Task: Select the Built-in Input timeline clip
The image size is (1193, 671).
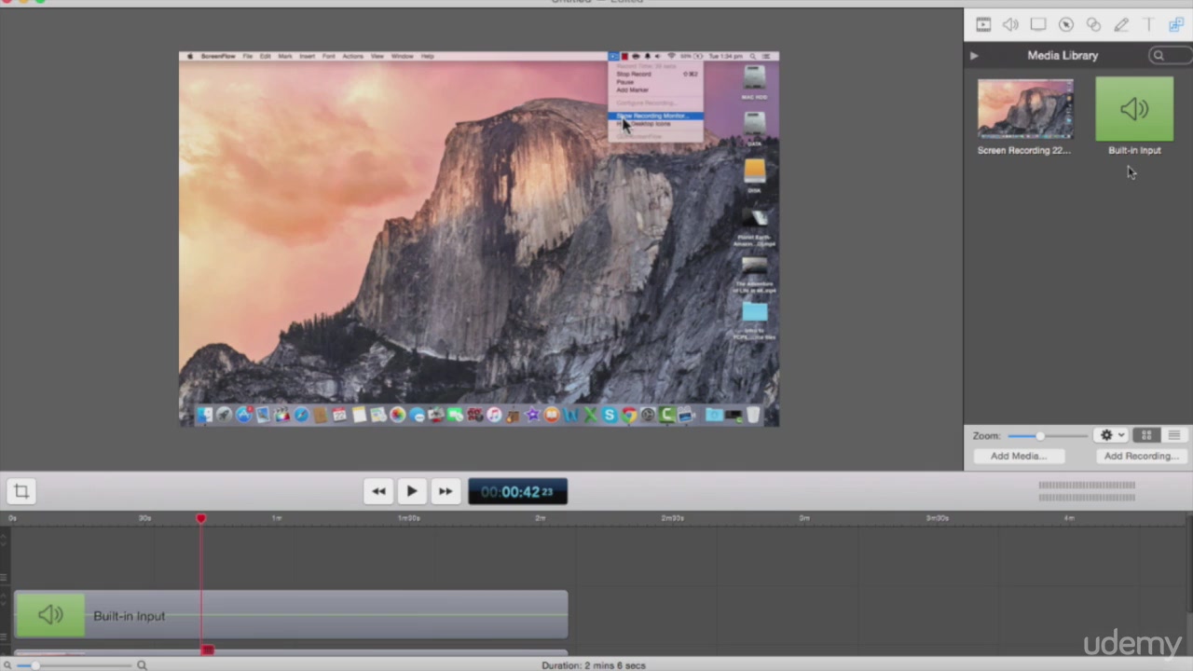Action: [291, 616]
